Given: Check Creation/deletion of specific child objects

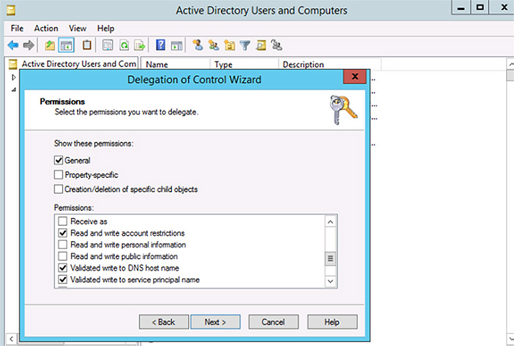Looking at the screenshot, I should pyautogui.click(x=59, y=189).
